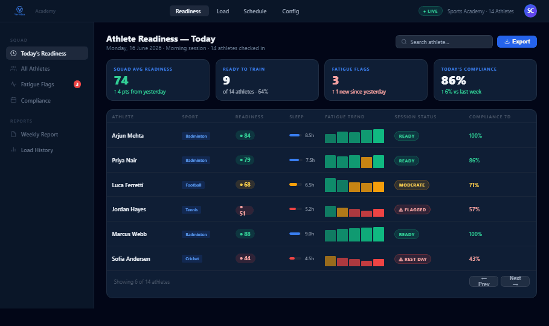
Task: Click the Ready to Train card
Action: click(267, 80)
